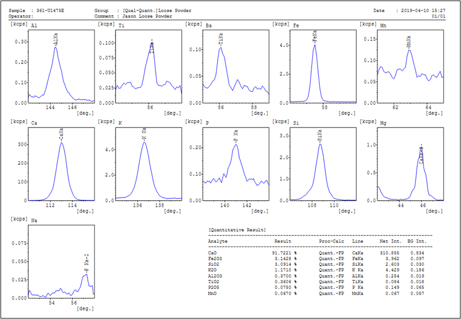461x319 pixels.
Task: Click the Quantitative Result heading
Action: 237,230
